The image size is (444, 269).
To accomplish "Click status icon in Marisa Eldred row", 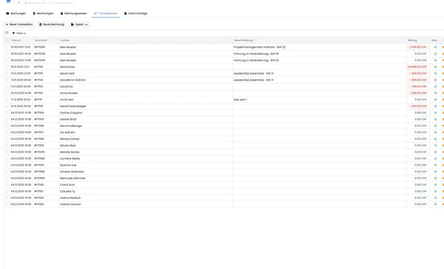I will [435, 139].
